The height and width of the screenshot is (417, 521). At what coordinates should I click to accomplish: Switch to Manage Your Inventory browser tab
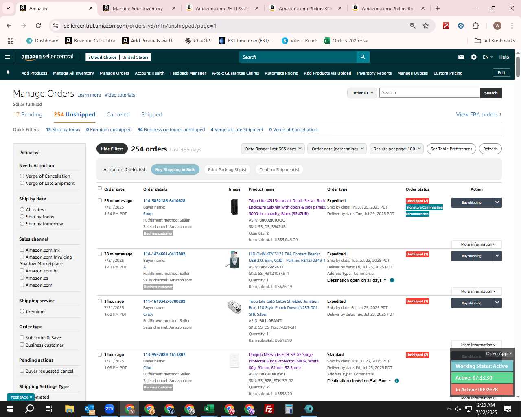click(138, 8)
